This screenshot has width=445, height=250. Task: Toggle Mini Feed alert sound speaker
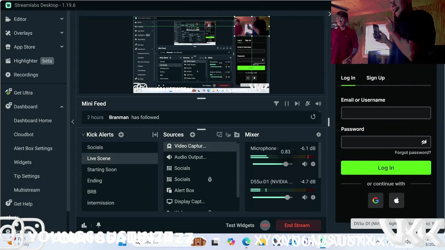318,103
